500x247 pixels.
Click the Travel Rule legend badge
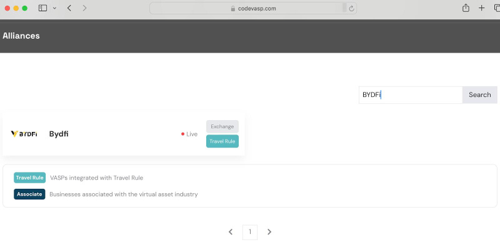click(29, 178)
